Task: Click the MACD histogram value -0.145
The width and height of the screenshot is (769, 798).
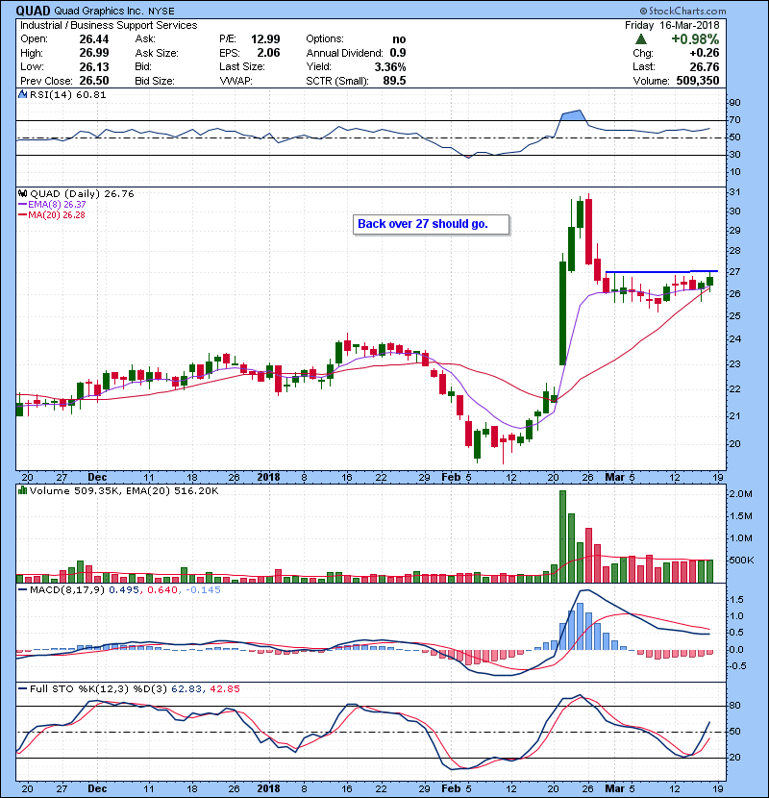Action: click(203, 590)
